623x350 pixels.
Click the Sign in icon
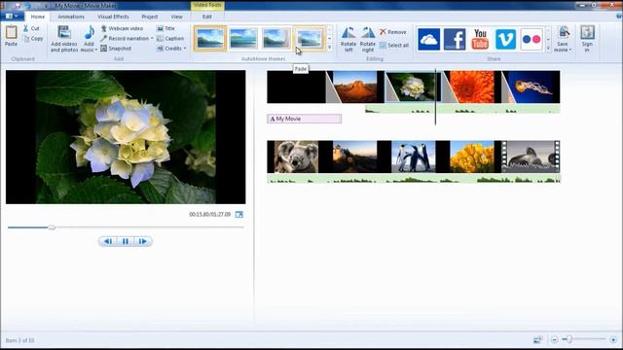(587, 32)
